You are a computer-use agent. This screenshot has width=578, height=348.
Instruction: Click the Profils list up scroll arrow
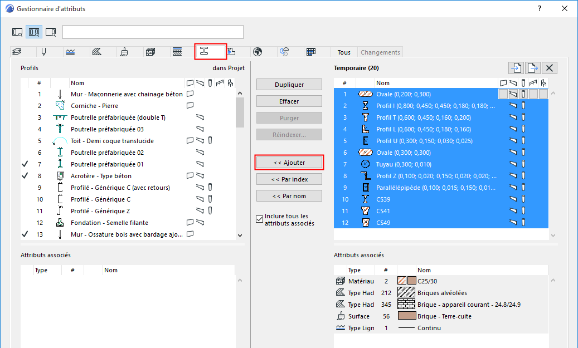(240, 94)
